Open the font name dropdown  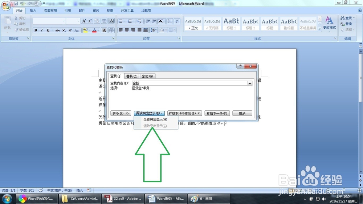pyautogui.click(x=64, y=21)
